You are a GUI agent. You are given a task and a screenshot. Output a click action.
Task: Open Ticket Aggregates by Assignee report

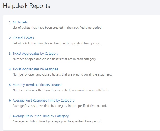(x=33, y=69)
